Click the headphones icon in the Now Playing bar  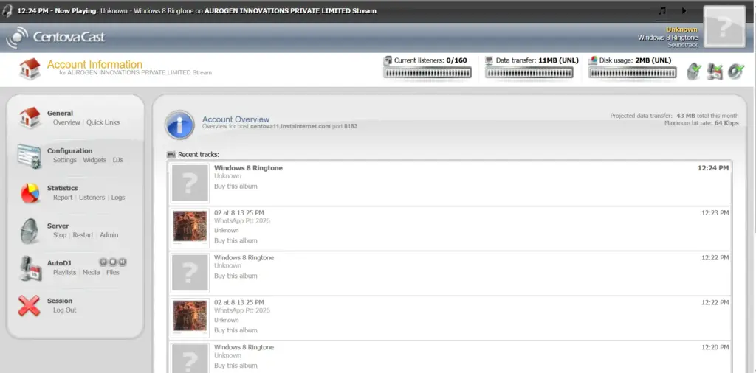[x=7, y=10]
